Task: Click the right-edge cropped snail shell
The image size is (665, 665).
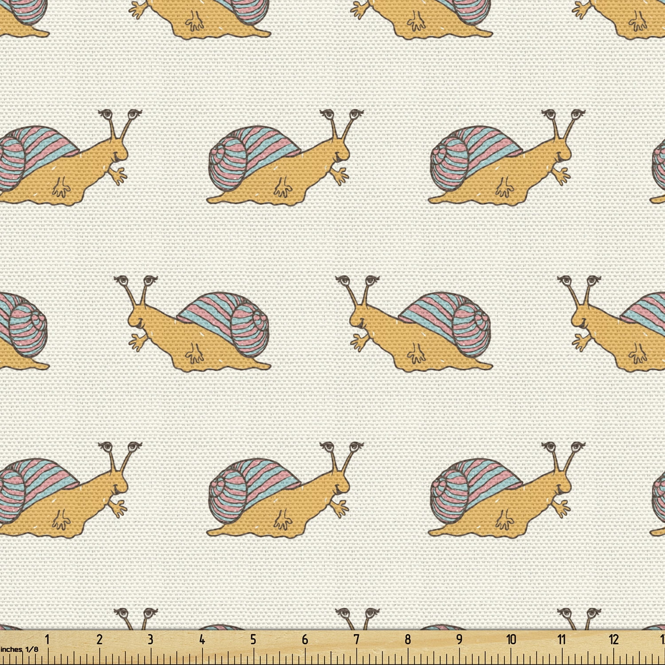Action: (x=652, y=319)
